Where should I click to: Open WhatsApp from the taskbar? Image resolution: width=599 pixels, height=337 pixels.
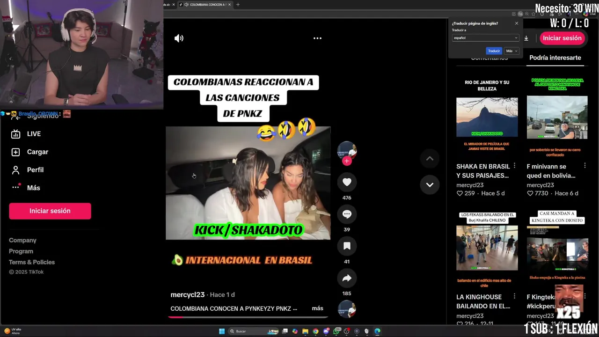[337, 331]
